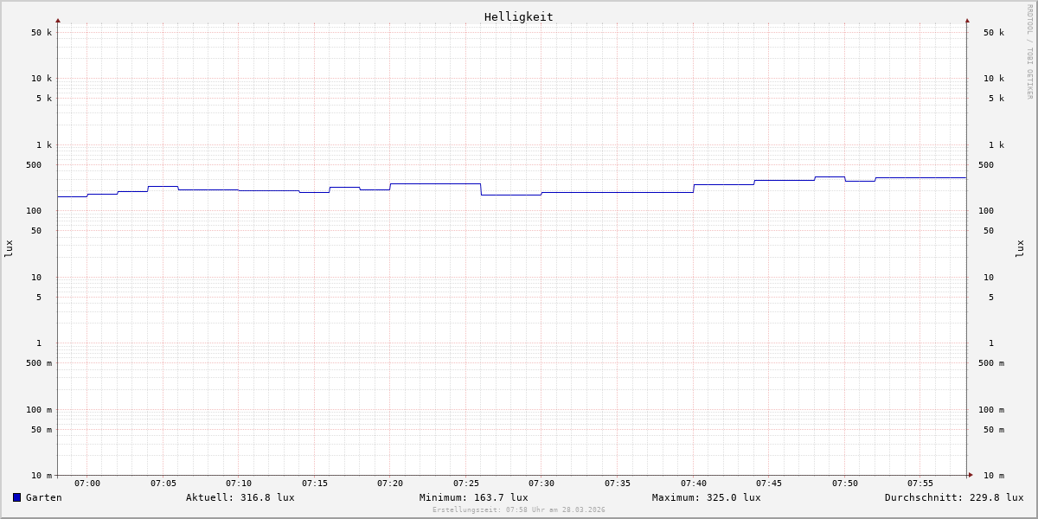1038x519 pixels.
Task: Click the 07:15 time axis tick label
Action: tap(315, 484)
